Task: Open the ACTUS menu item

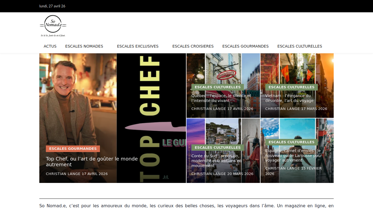Action: coord(50,46)
